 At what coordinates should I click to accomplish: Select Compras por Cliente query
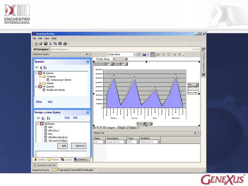[x=61, y=80]
